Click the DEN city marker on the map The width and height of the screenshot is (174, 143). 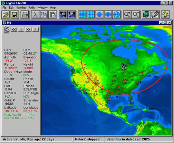[x=98, y=80]
